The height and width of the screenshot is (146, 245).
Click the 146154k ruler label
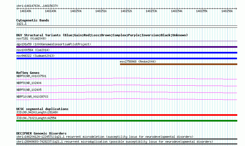[177, 11]
